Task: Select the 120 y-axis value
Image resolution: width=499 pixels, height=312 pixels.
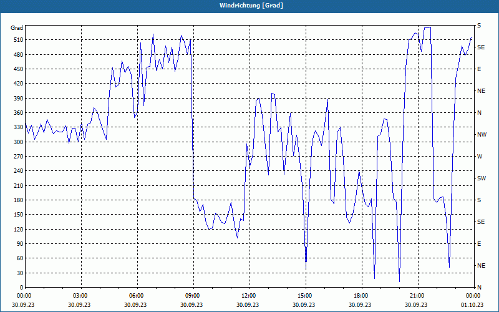Action: [17, 229]
